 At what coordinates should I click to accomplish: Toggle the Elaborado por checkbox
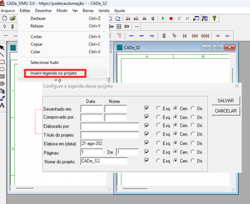pos(147,126)
